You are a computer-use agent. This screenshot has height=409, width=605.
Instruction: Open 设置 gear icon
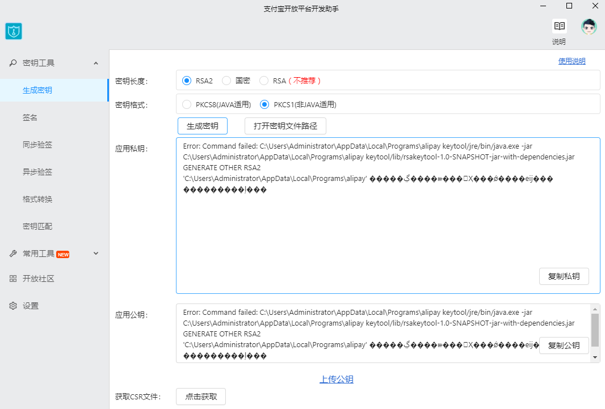13,306
